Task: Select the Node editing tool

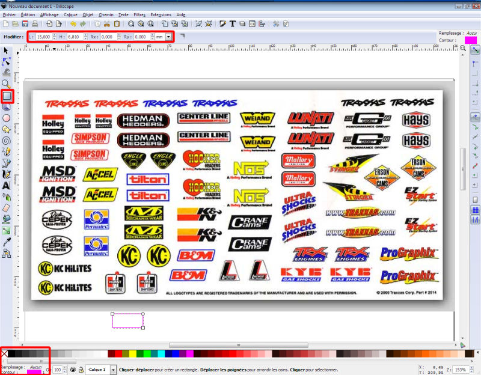Action: point(6,62)
